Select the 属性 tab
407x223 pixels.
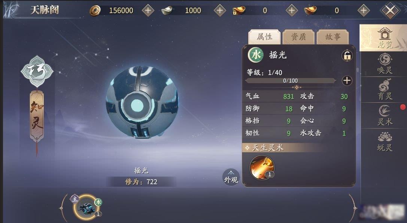(264, 37)
